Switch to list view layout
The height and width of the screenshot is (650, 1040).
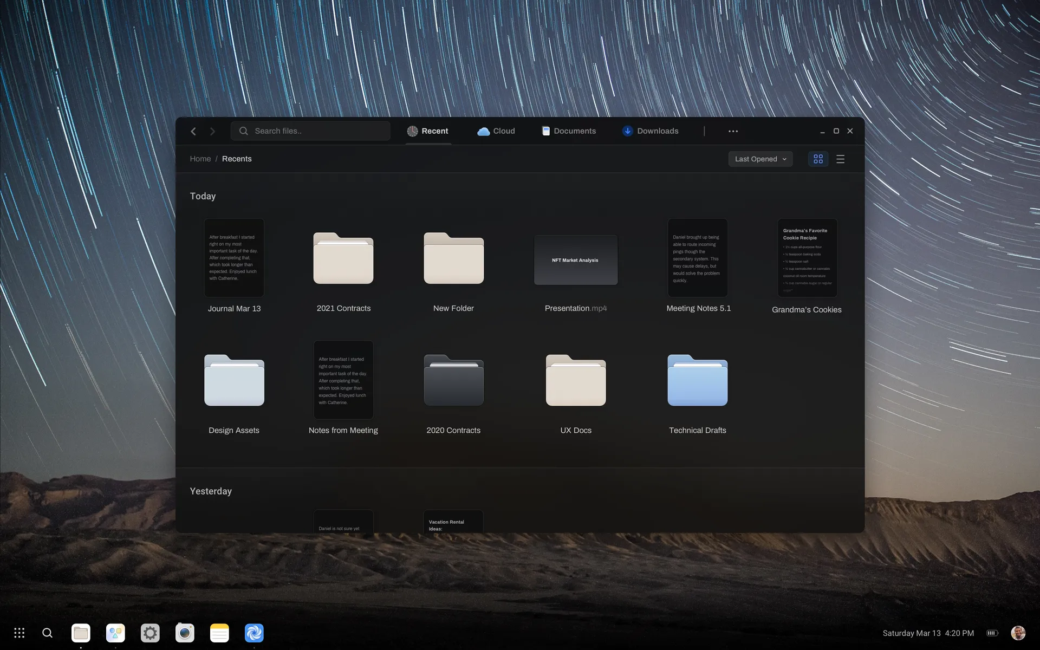[x=840, y=159]
